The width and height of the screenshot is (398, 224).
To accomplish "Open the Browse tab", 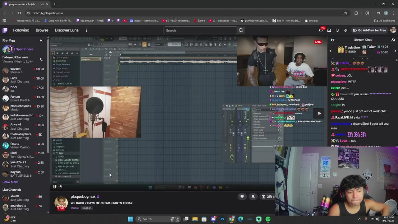I will [42, 30].
